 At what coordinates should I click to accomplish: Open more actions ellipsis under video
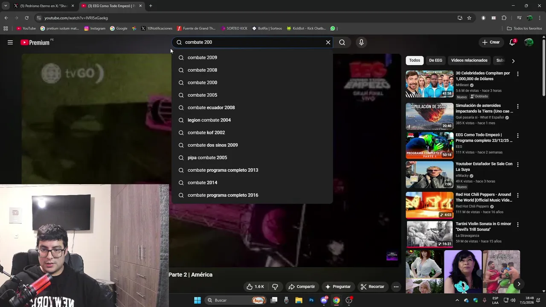click(396, 287)
